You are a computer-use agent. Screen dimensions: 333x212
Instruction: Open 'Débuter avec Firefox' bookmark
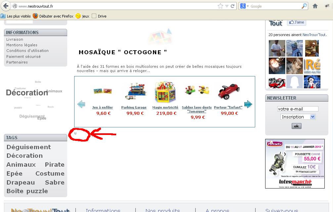tap(53, 16)
